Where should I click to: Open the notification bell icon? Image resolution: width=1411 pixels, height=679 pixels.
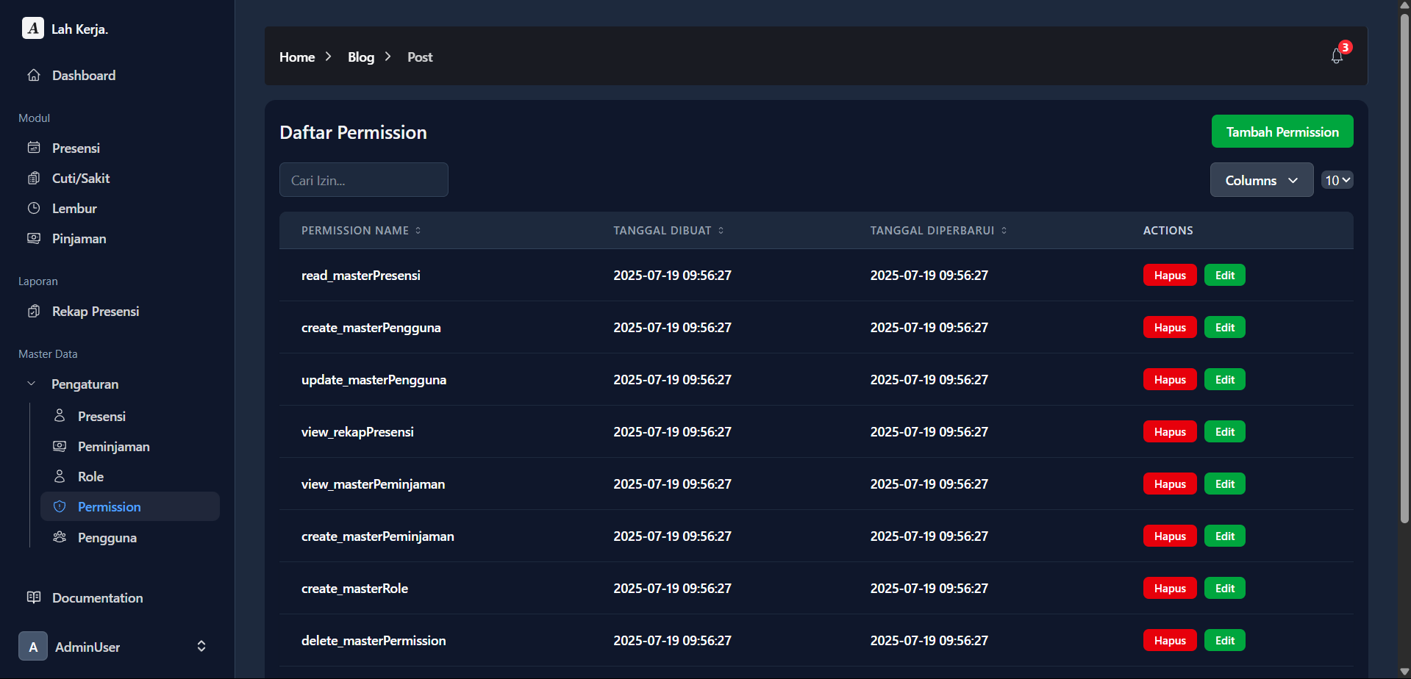click(x=1337, y=57)
